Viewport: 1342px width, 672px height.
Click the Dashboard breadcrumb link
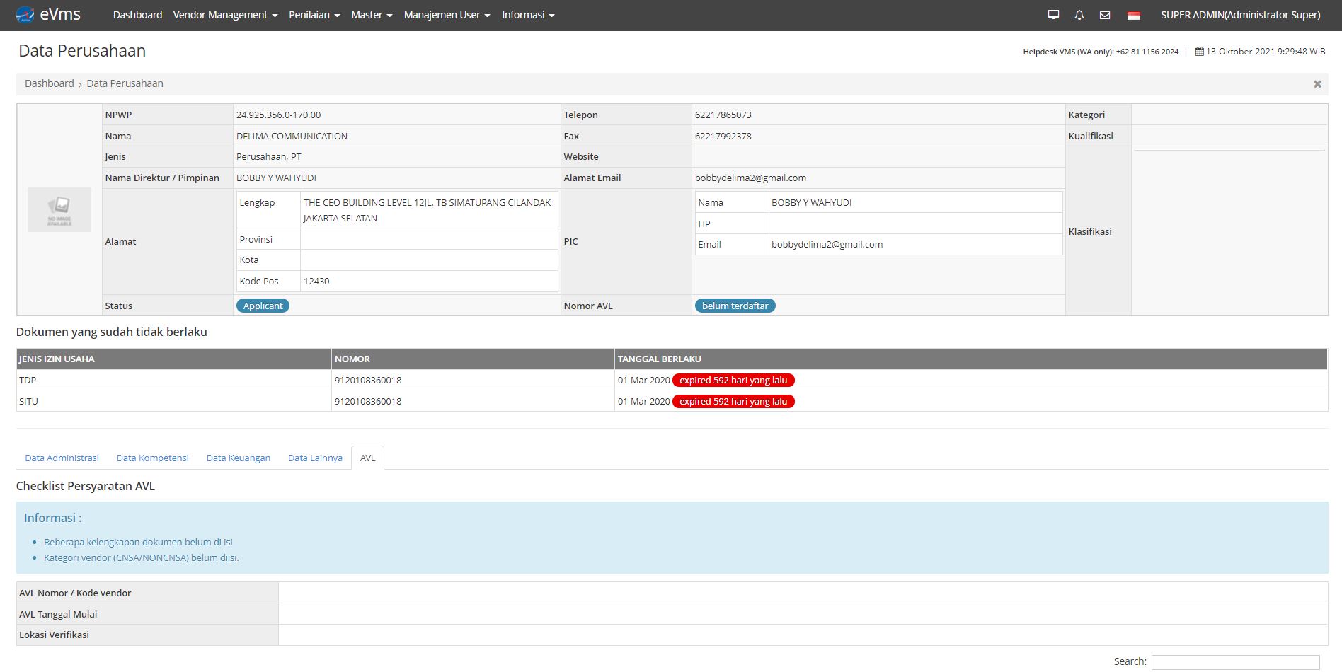[x=49, y=83]
